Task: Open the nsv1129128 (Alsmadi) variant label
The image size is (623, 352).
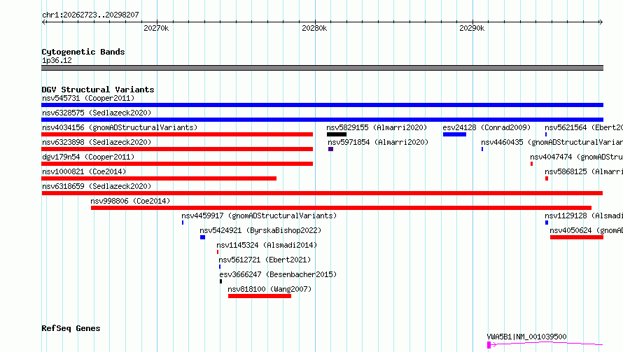Action: [584, 216]
